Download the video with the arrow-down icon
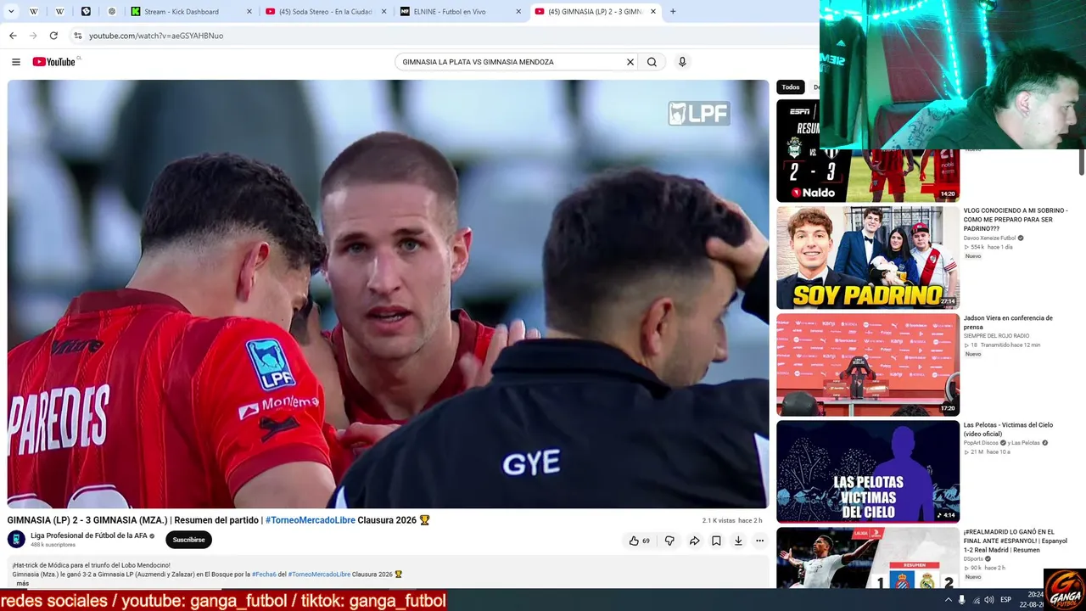 pos(738,541)
